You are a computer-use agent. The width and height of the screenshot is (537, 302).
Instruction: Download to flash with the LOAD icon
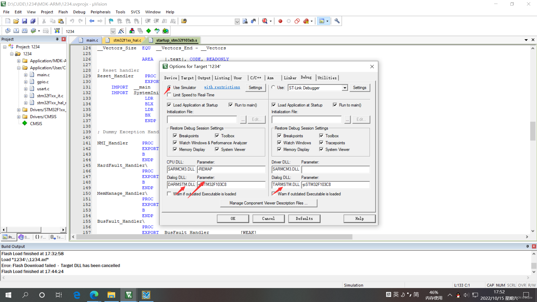(x=57, y=31)
